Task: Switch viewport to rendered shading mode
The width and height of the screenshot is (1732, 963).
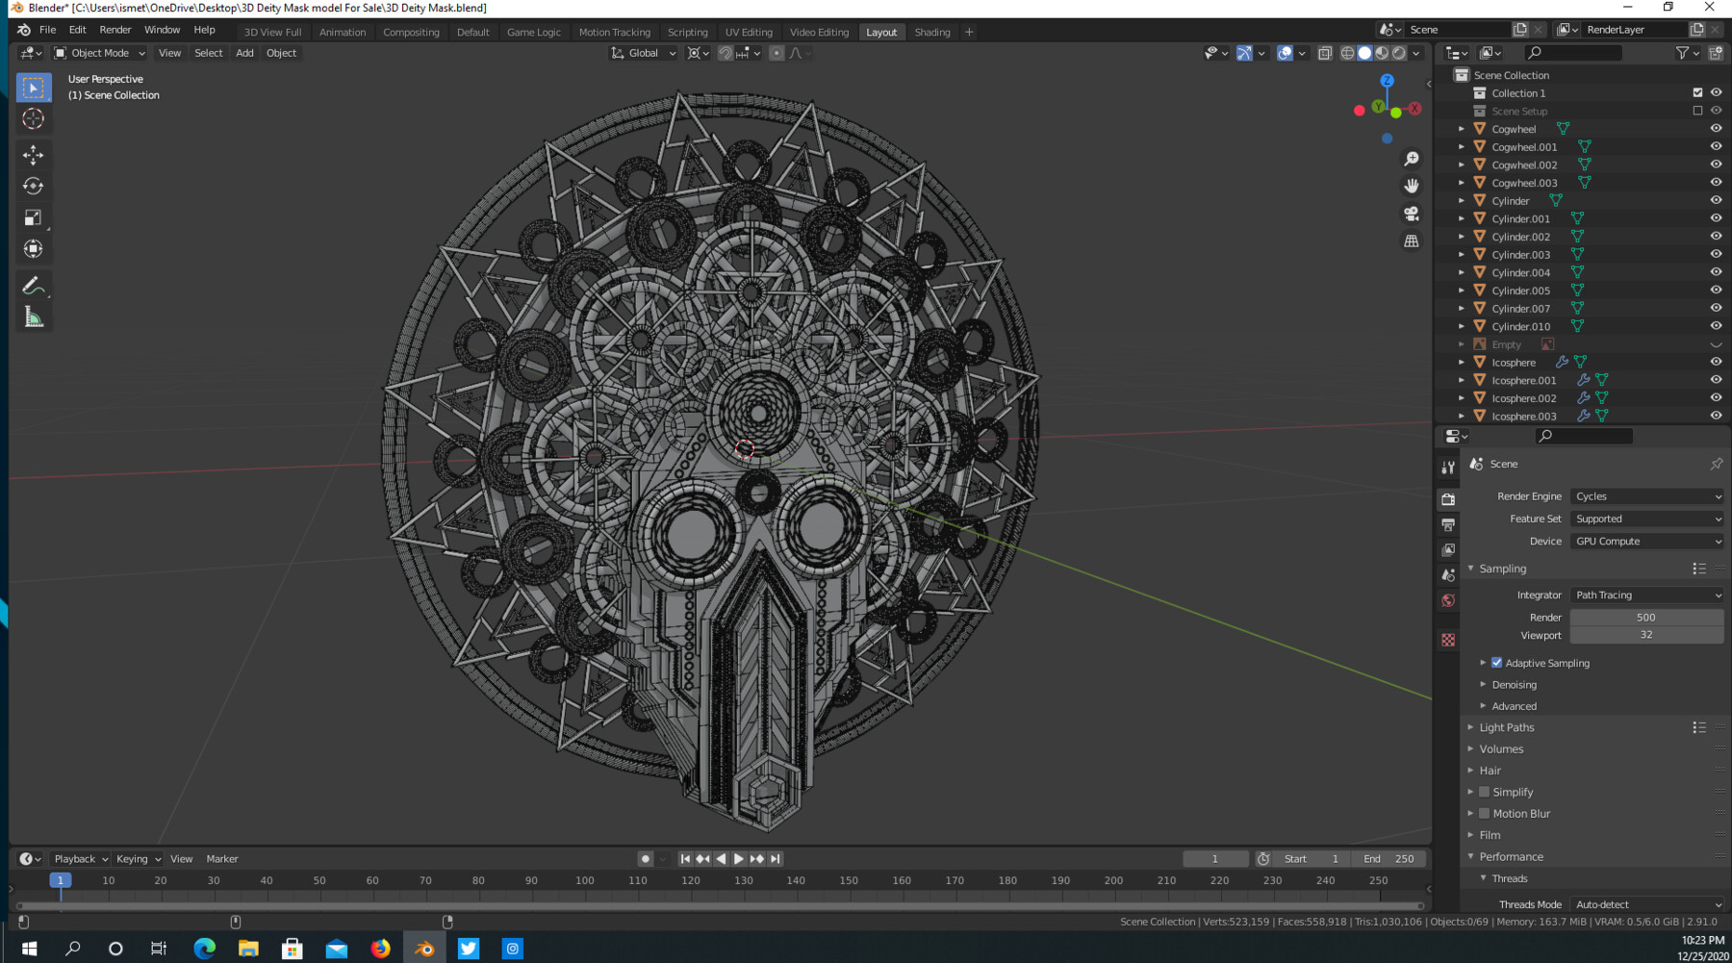Action: coord(1397,53)
